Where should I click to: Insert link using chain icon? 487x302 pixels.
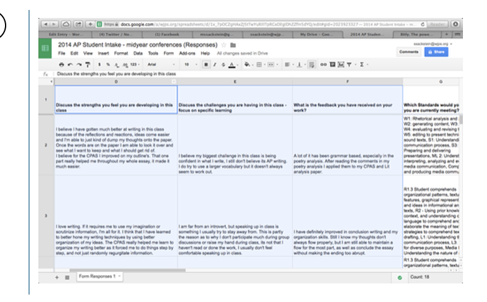(323, 65)
